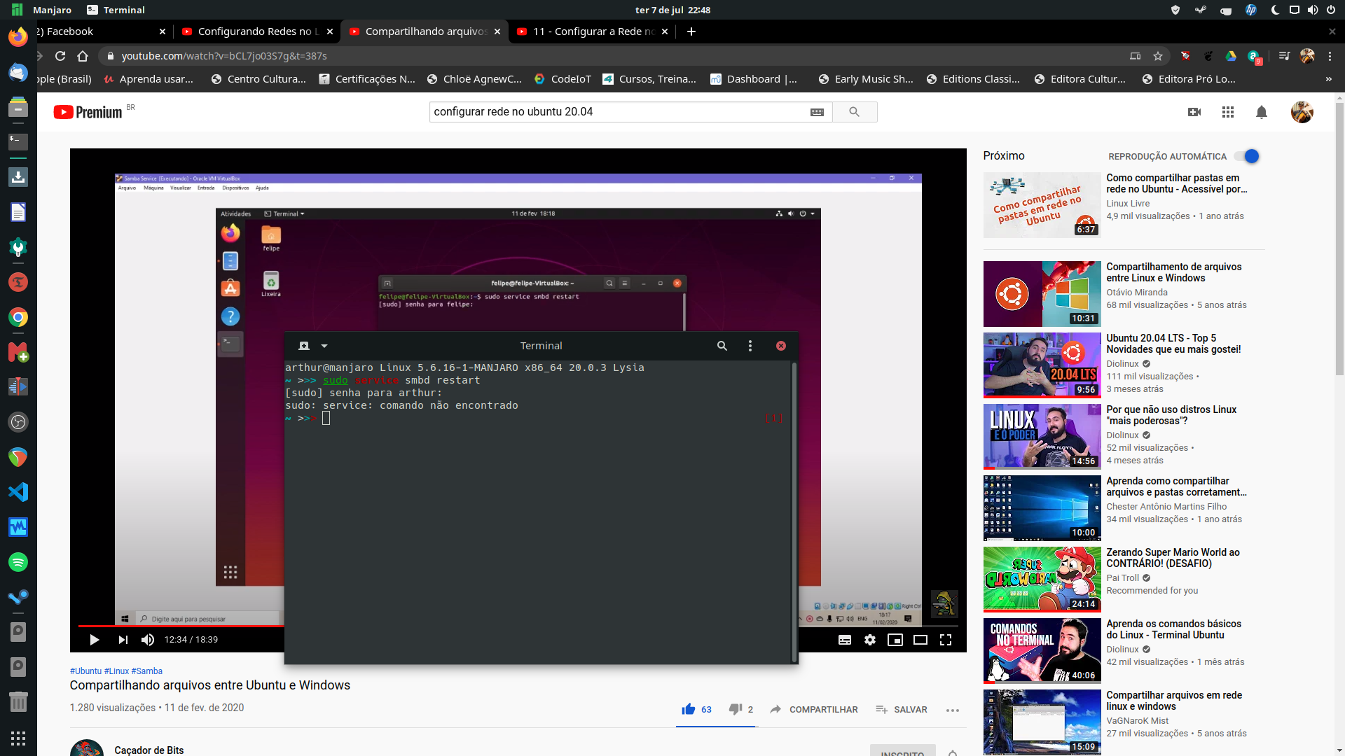
Task: Click SALVAR to save the video
Action: pos(901,709)
